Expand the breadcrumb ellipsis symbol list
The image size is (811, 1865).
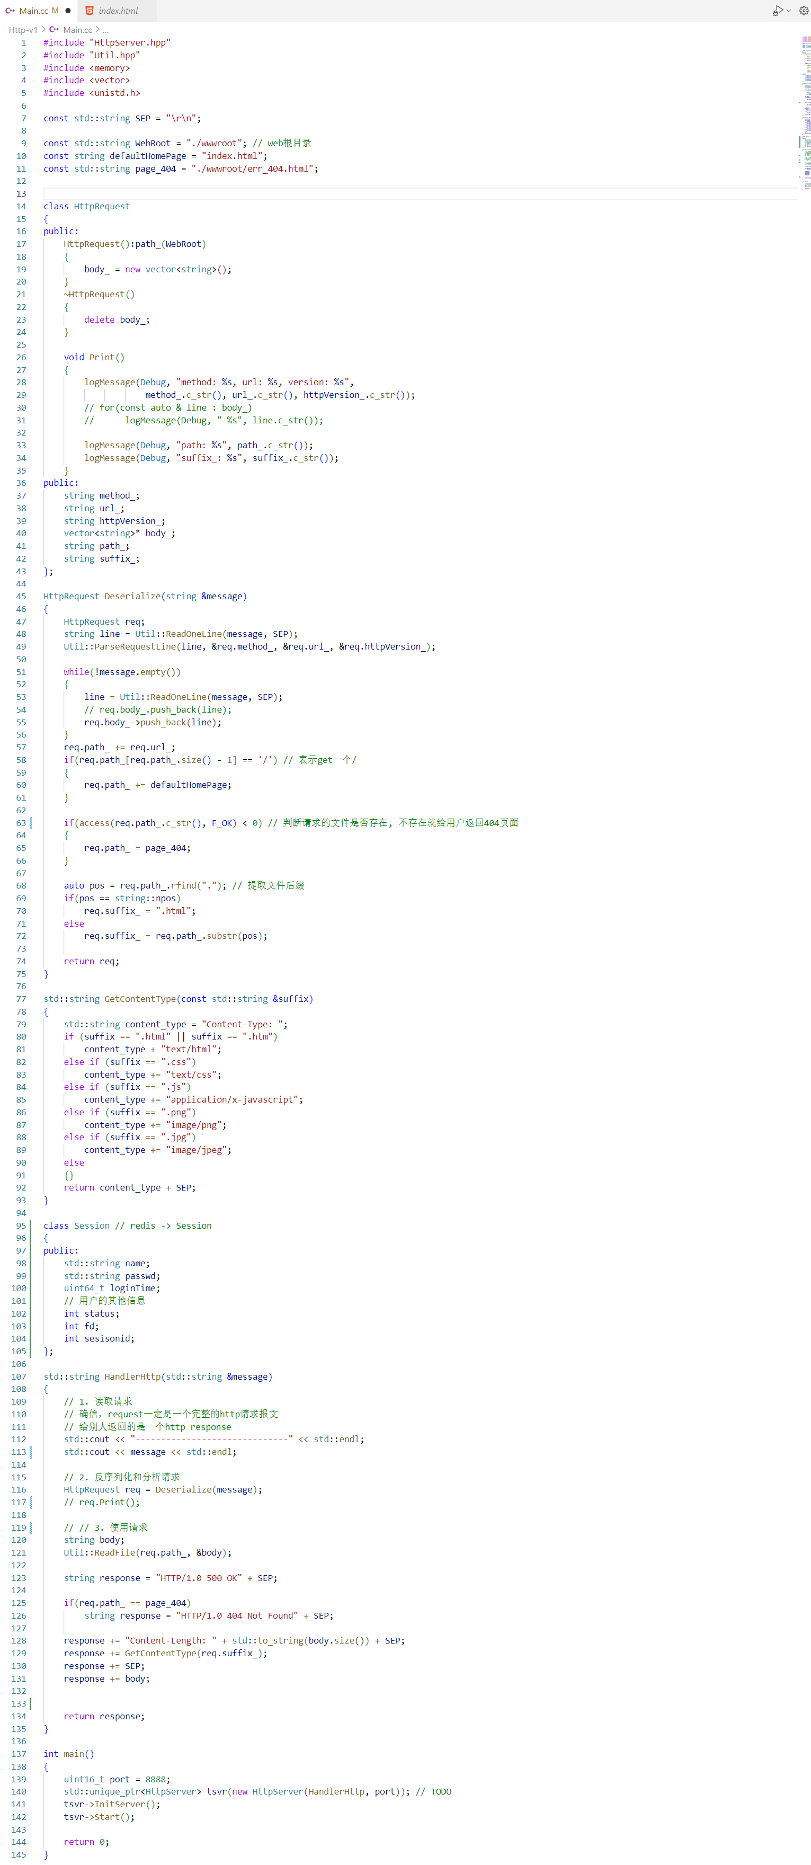(106, 30)
